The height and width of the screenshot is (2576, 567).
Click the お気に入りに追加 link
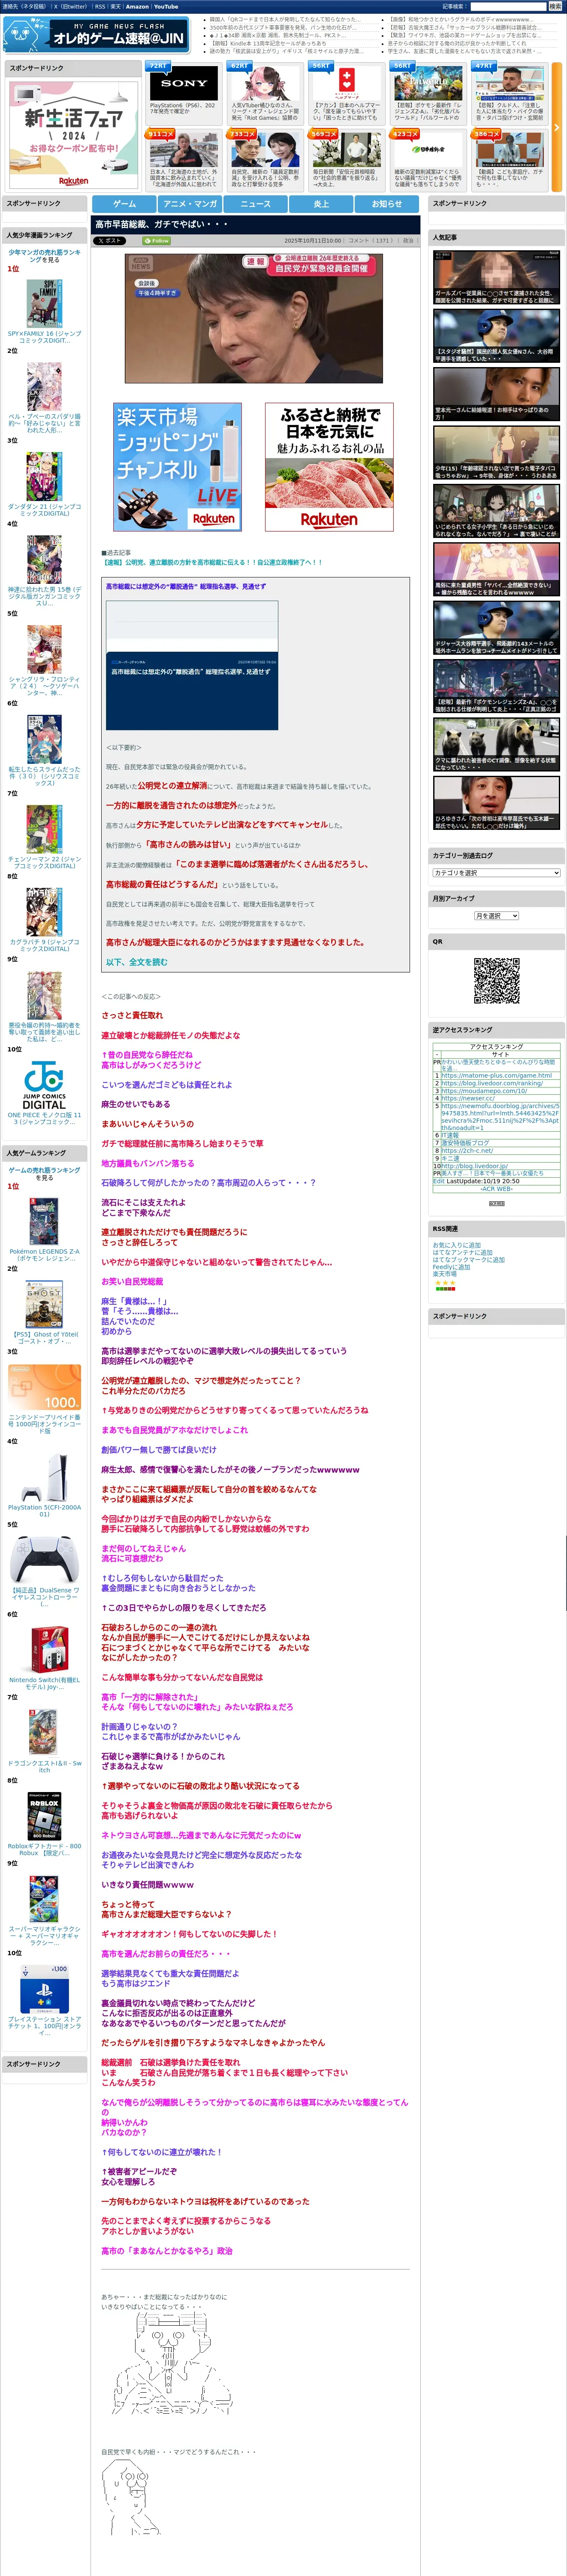click(x=456, y=1245)
